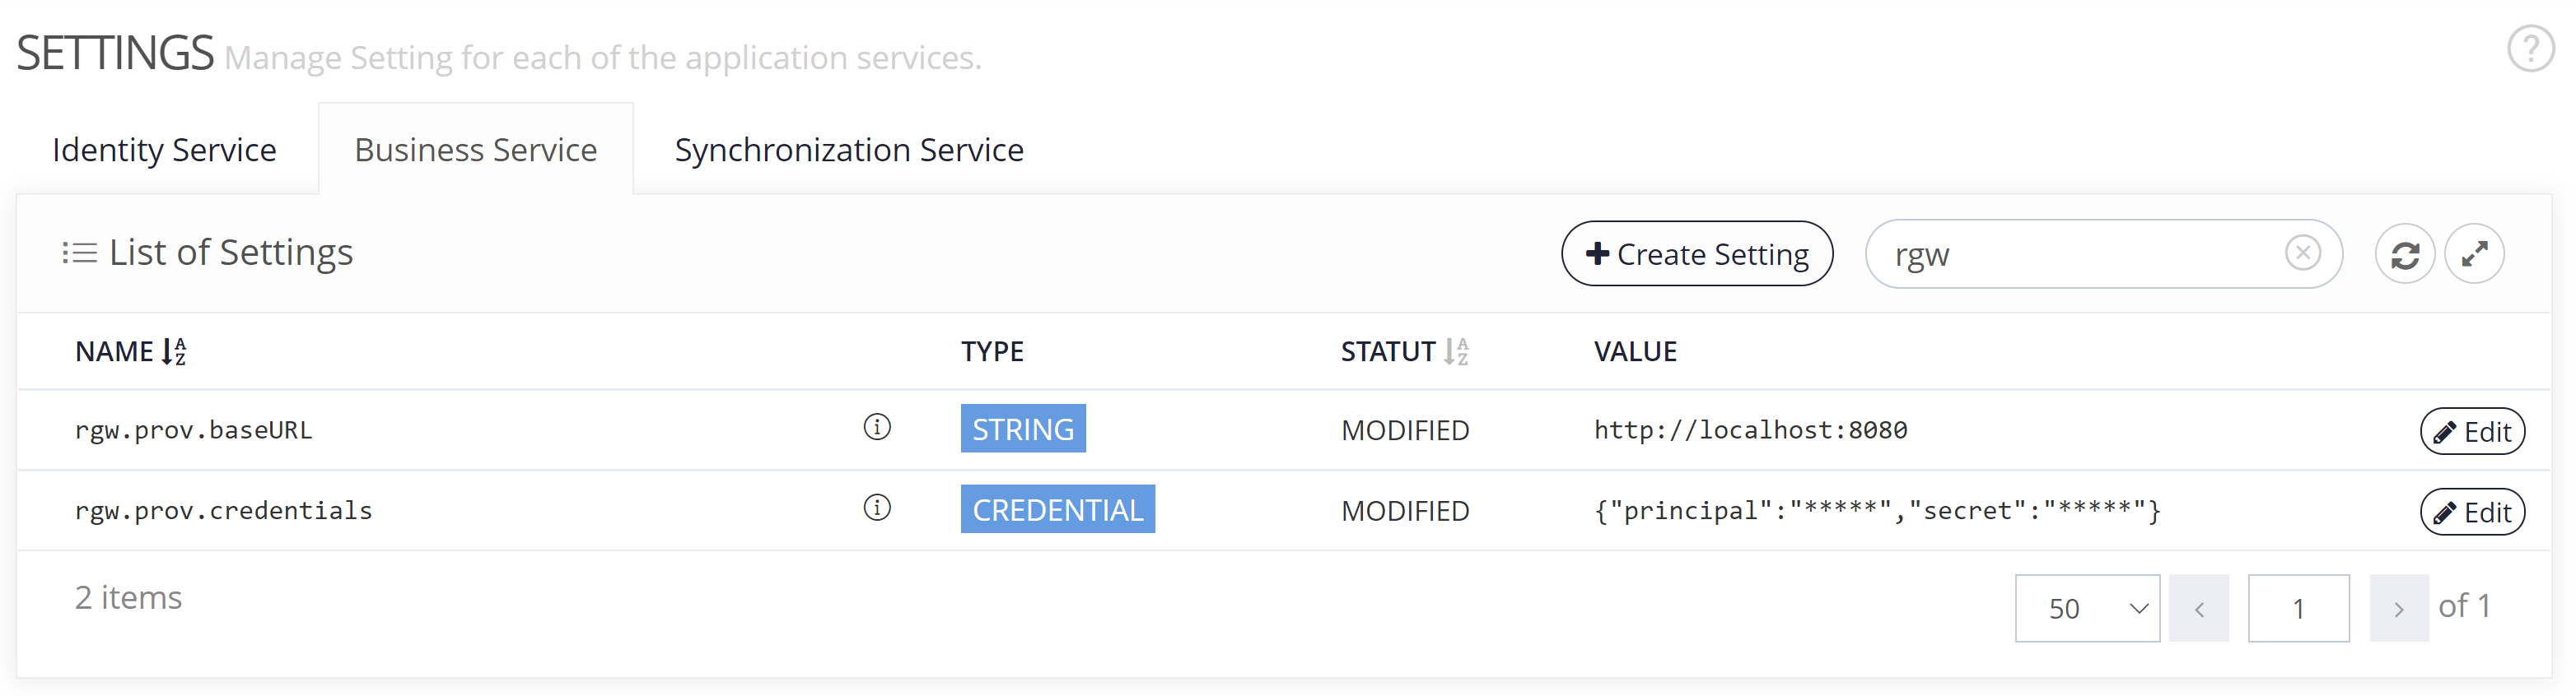Edit the rgw.prov.baseURL setting
The height and width of the screenshot is (696, 2576).
(x=2472, y=431)
